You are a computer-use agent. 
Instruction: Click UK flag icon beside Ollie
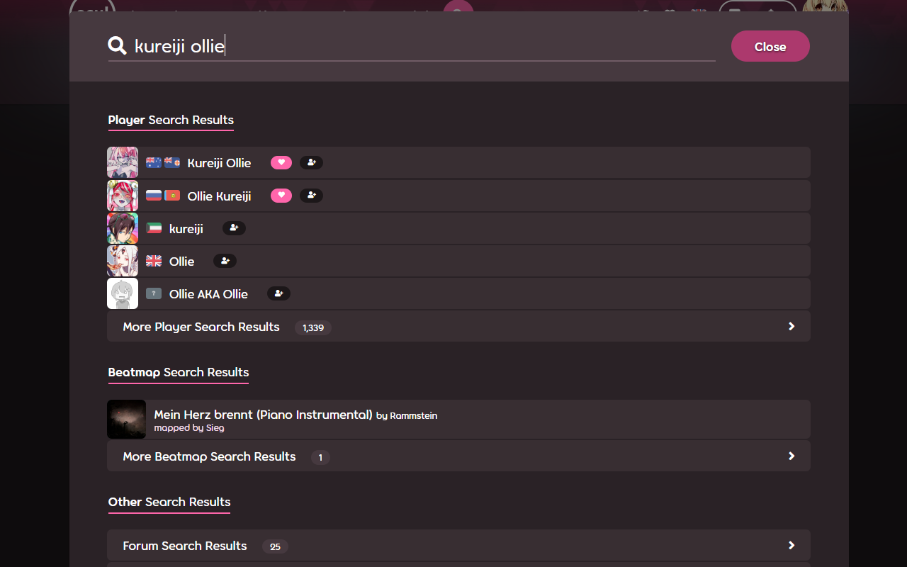click(x=154, y=261)
